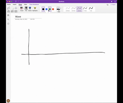Screen dimensions: 123x103
Task: Expand the pen color gallery chevron
Action: click(48, 12)
